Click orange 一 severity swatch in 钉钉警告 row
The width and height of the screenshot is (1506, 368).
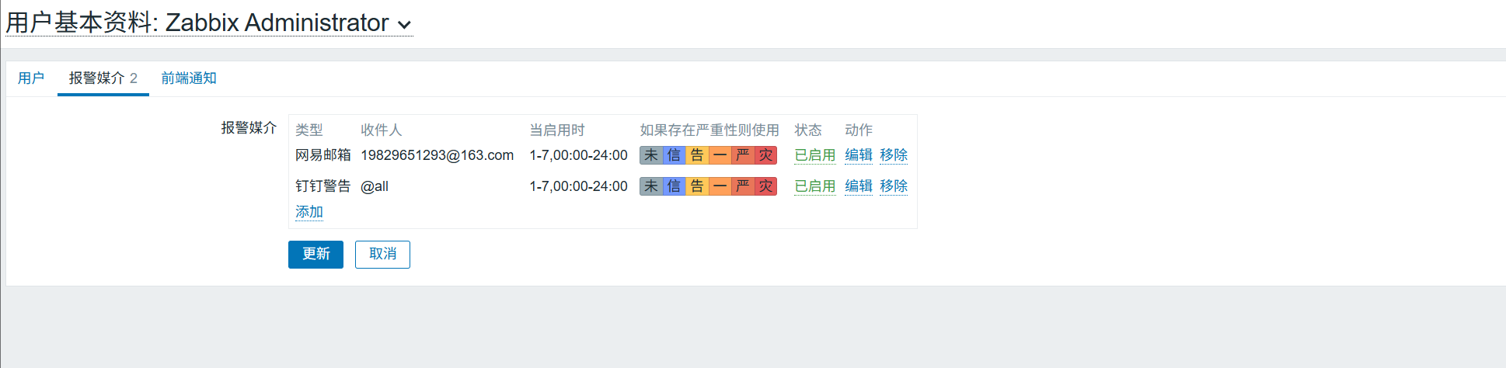point(720,186)
